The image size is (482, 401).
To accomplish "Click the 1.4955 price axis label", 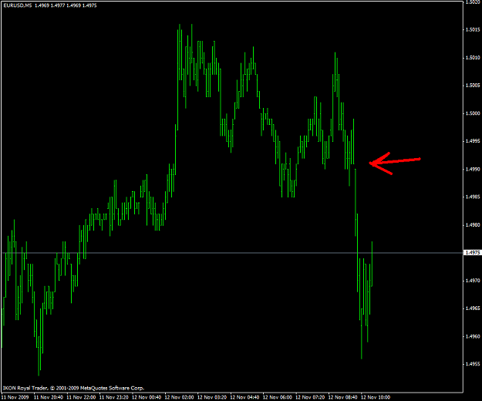I will 473,364.
